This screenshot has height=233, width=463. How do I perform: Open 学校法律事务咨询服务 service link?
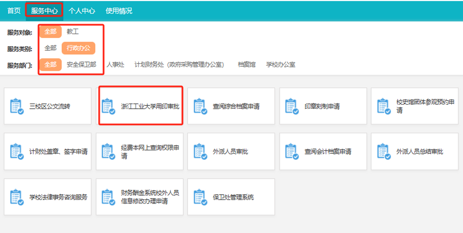58,197
